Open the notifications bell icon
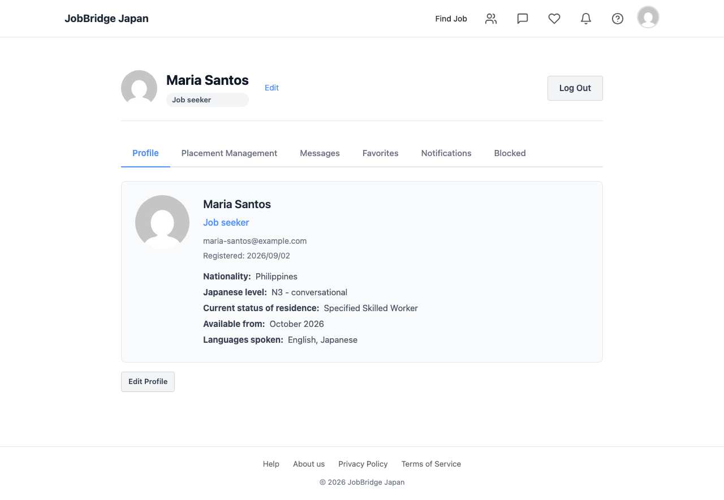 [586, 19]
